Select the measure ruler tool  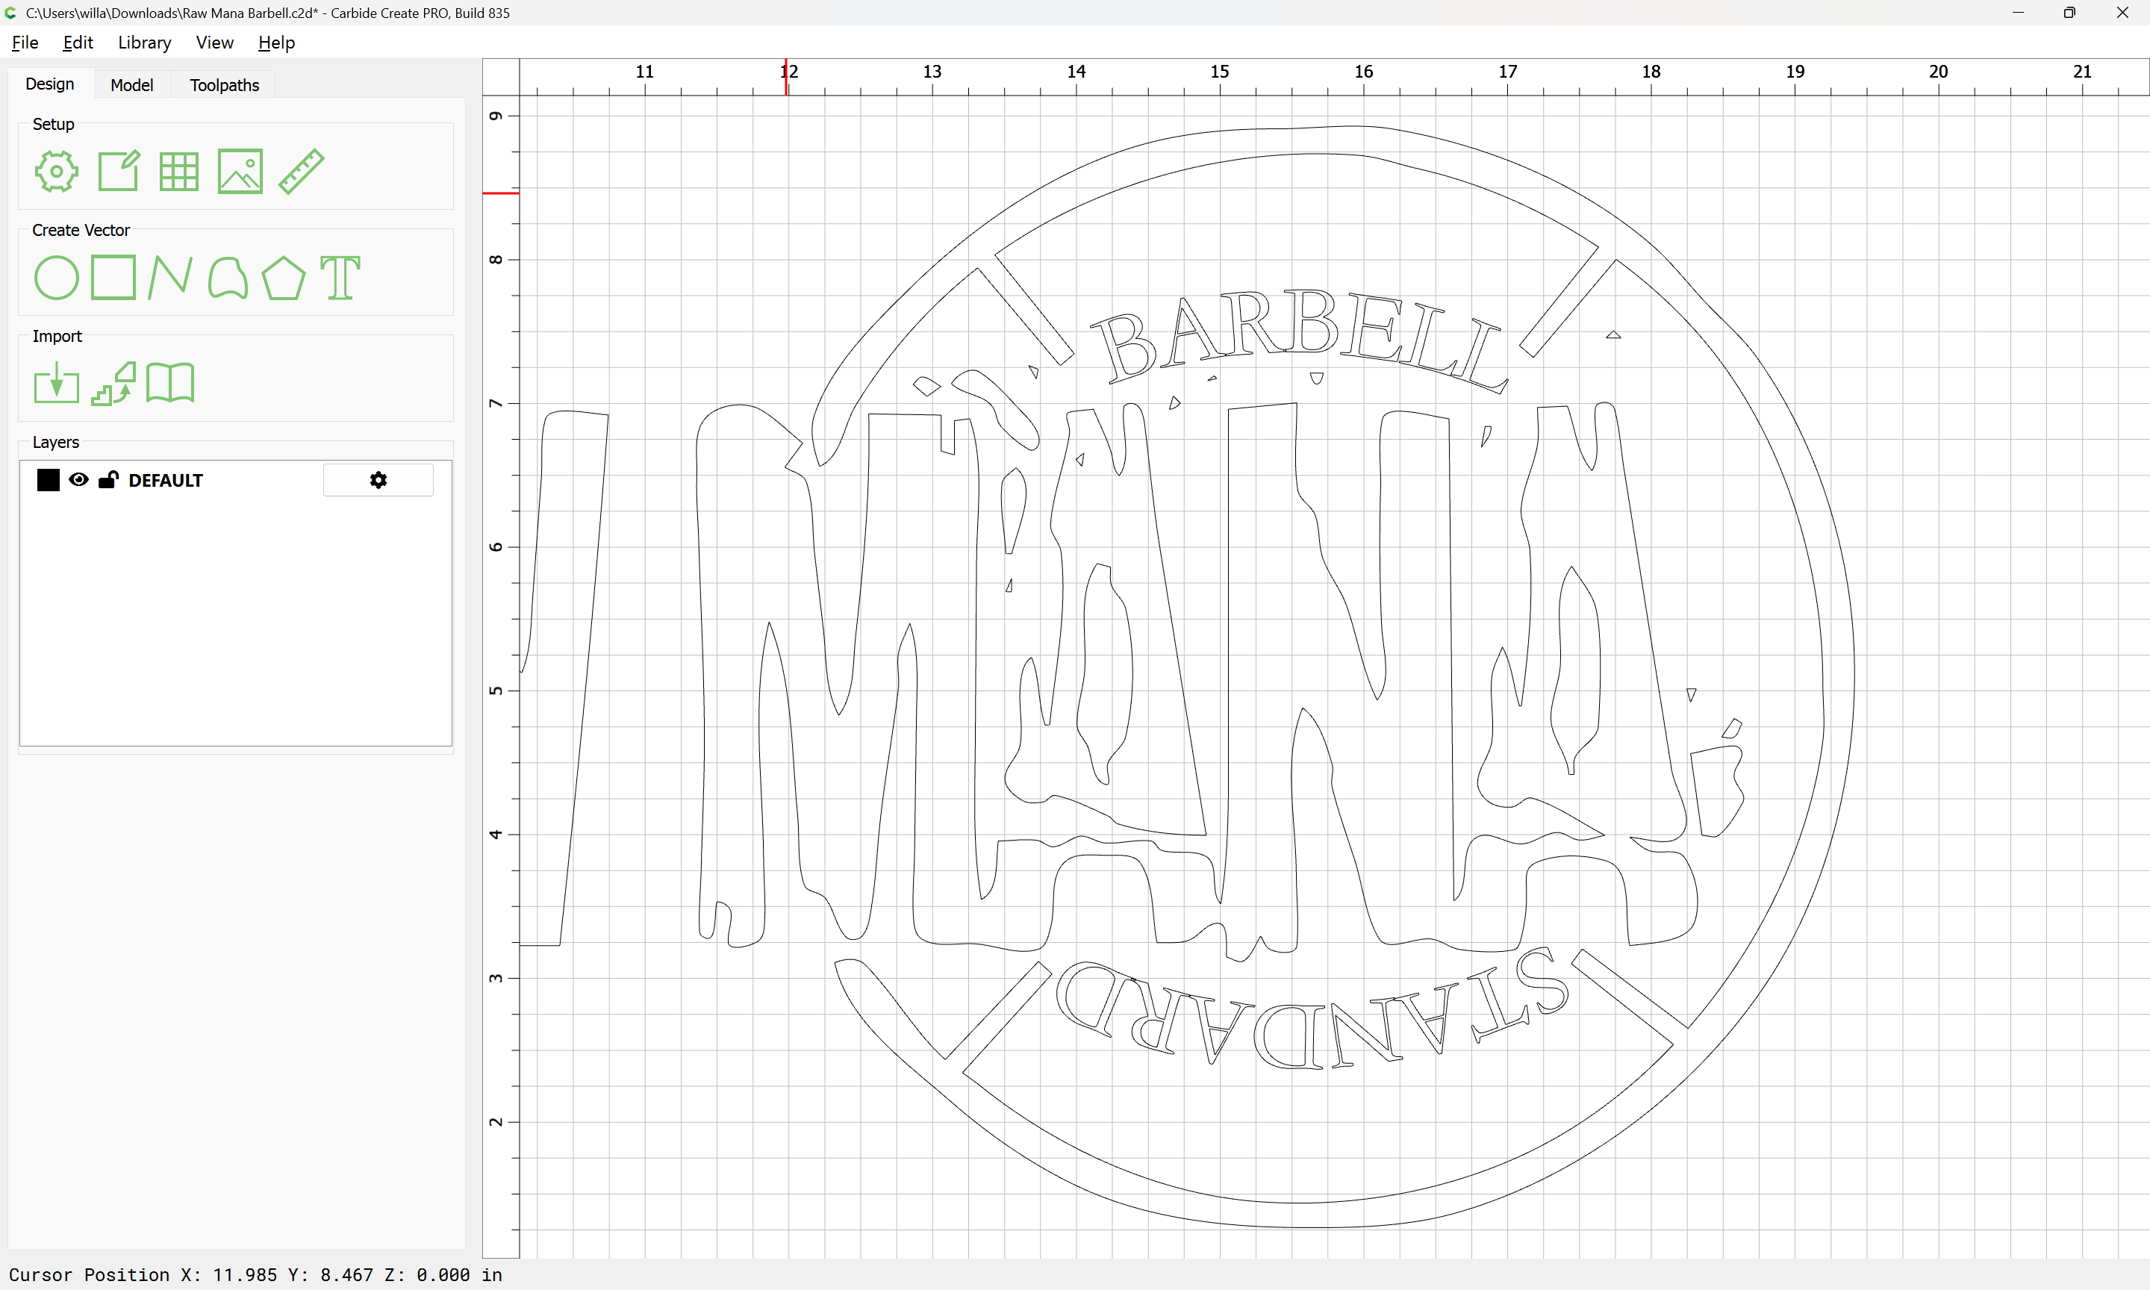[x=301, y=171]
